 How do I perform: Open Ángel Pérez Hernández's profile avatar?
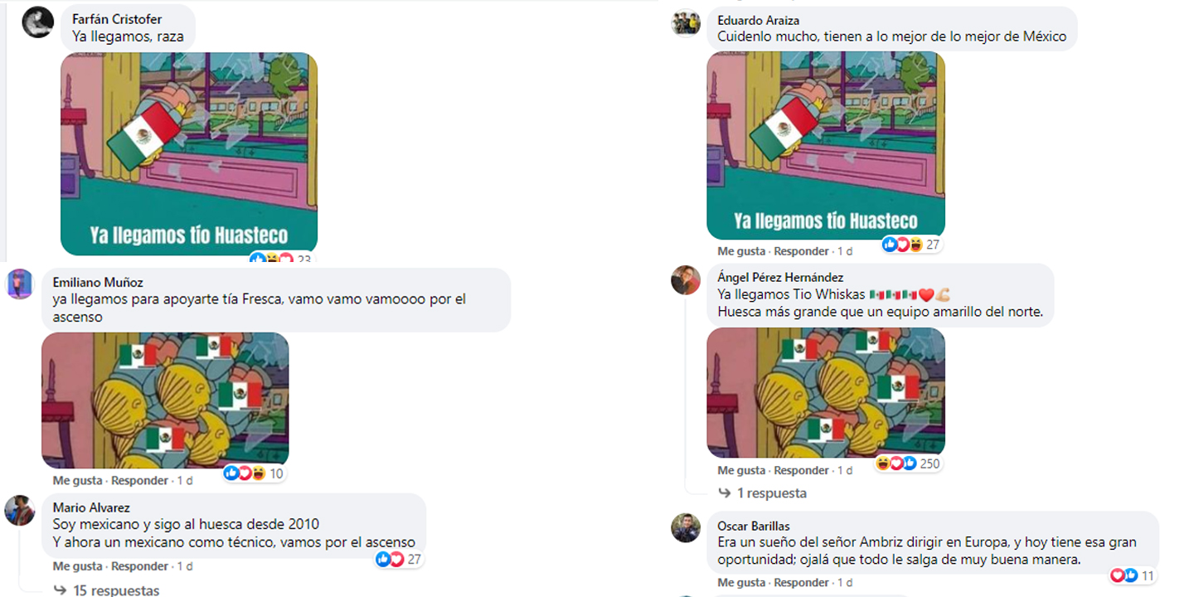[686, 279]
